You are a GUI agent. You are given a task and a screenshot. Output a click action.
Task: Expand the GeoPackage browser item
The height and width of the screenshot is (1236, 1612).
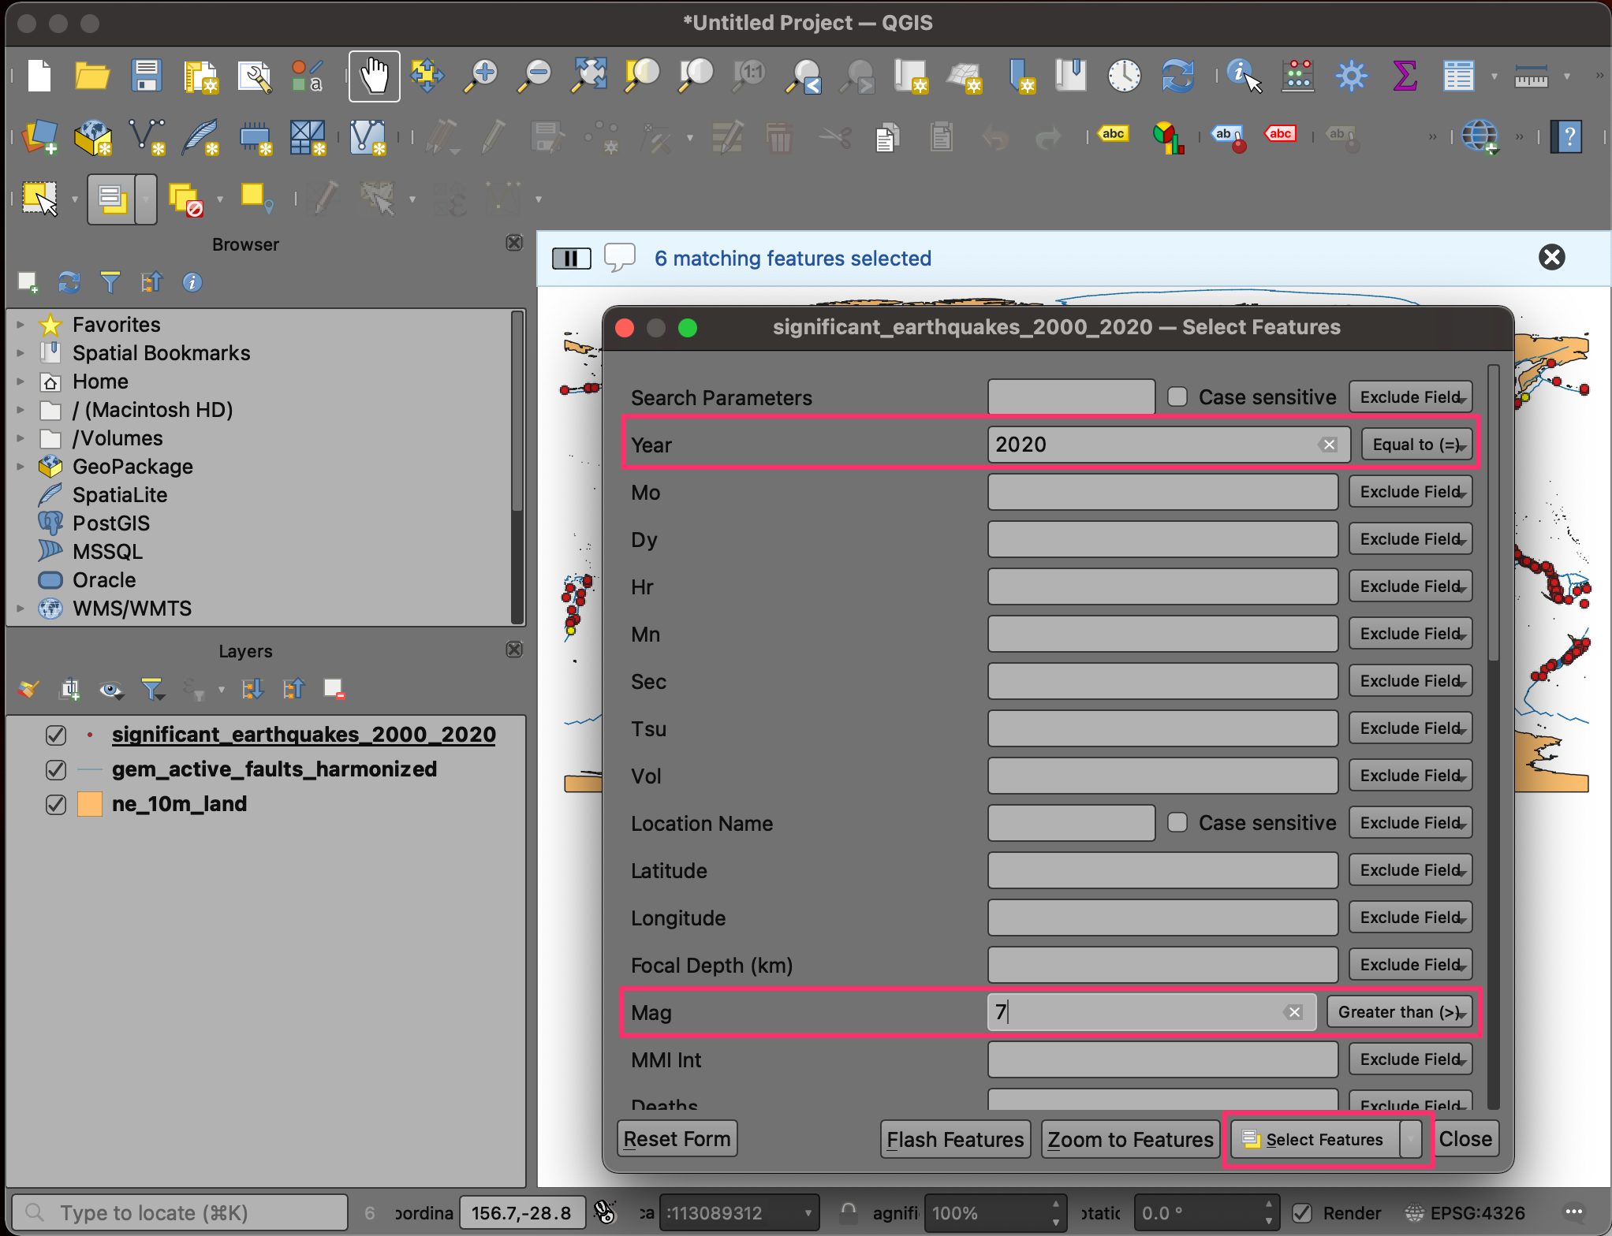click(21, 467)
